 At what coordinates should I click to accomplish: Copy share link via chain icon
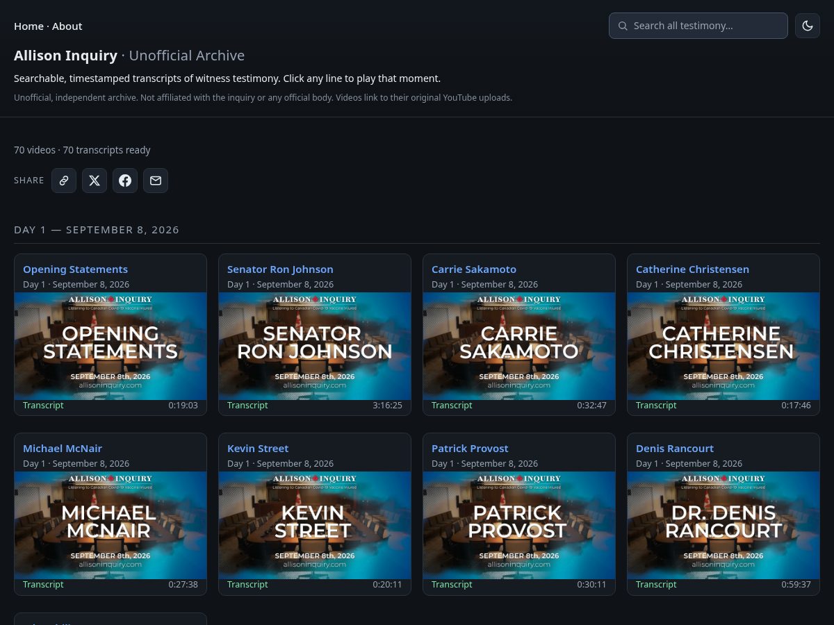pos(64,181)
